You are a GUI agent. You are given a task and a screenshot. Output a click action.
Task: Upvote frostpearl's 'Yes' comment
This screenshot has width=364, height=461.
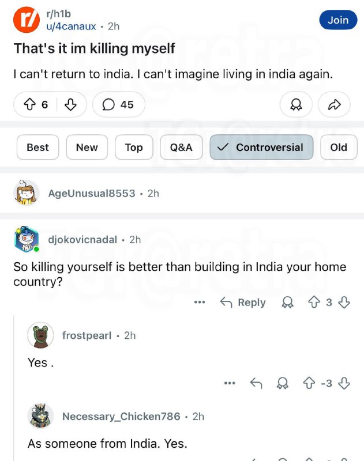(309, 383)
